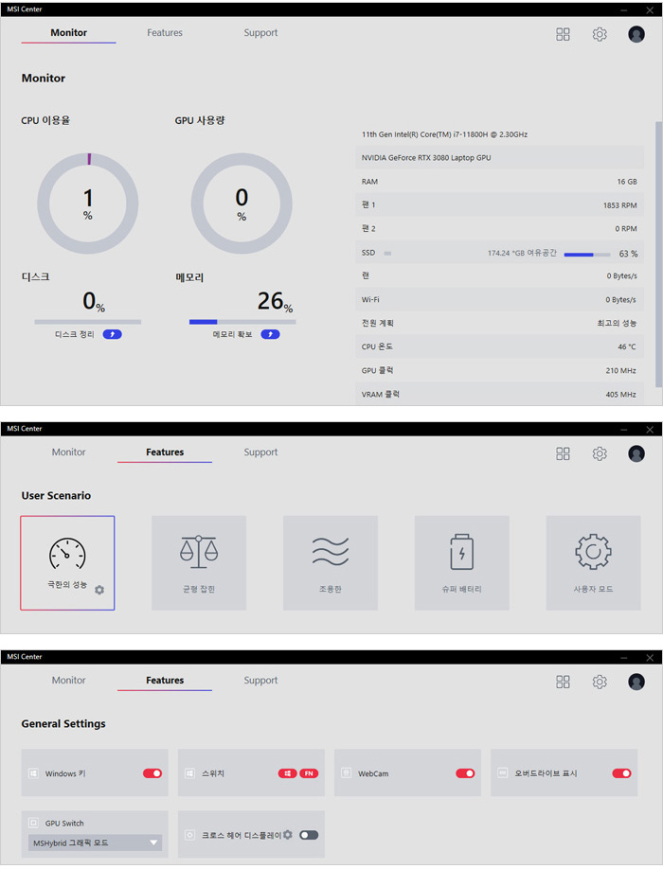
Task: Click the 디스크 usage bar
Action: [87, 322]
